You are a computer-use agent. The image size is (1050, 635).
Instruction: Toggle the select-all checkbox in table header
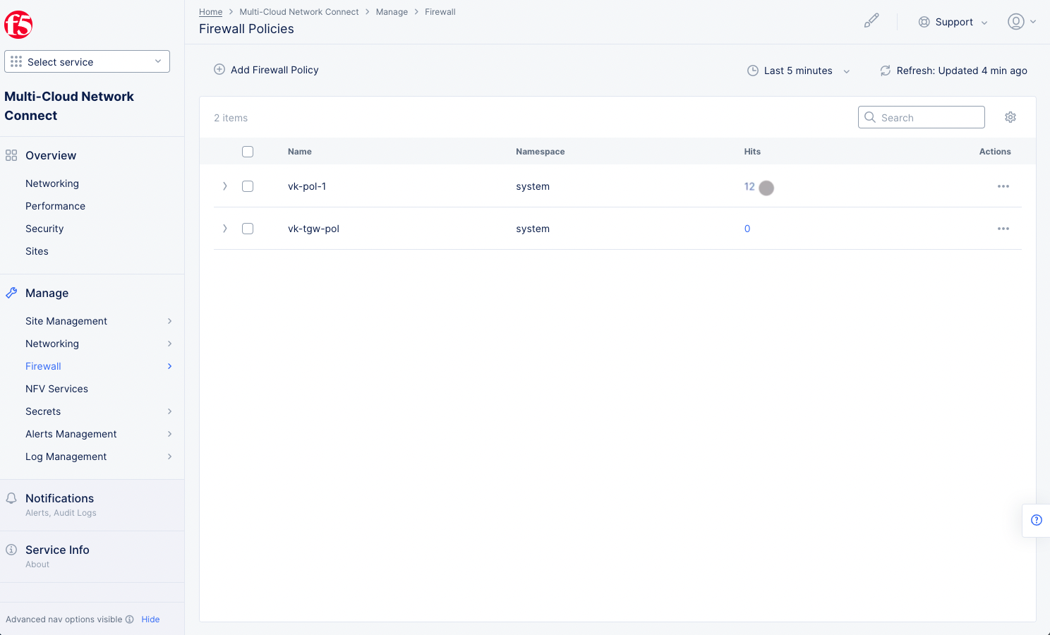(x=248, y=152)
